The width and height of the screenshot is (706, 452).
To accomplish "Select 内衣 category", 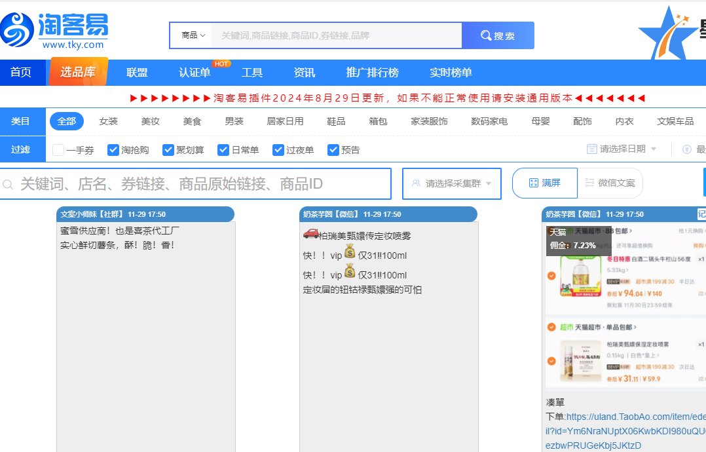I will (624, 121).
